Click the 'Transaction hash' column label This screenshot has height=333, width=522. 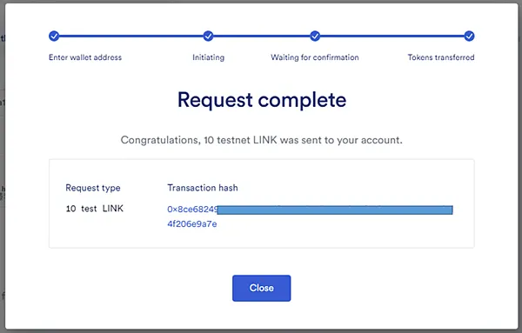pyautogui.click(x=203, y=188)
